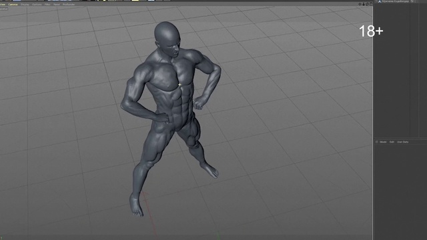Open Mode menu in Attribute Manager
Viewport: 427px width, 240px height.
(383, 142)
